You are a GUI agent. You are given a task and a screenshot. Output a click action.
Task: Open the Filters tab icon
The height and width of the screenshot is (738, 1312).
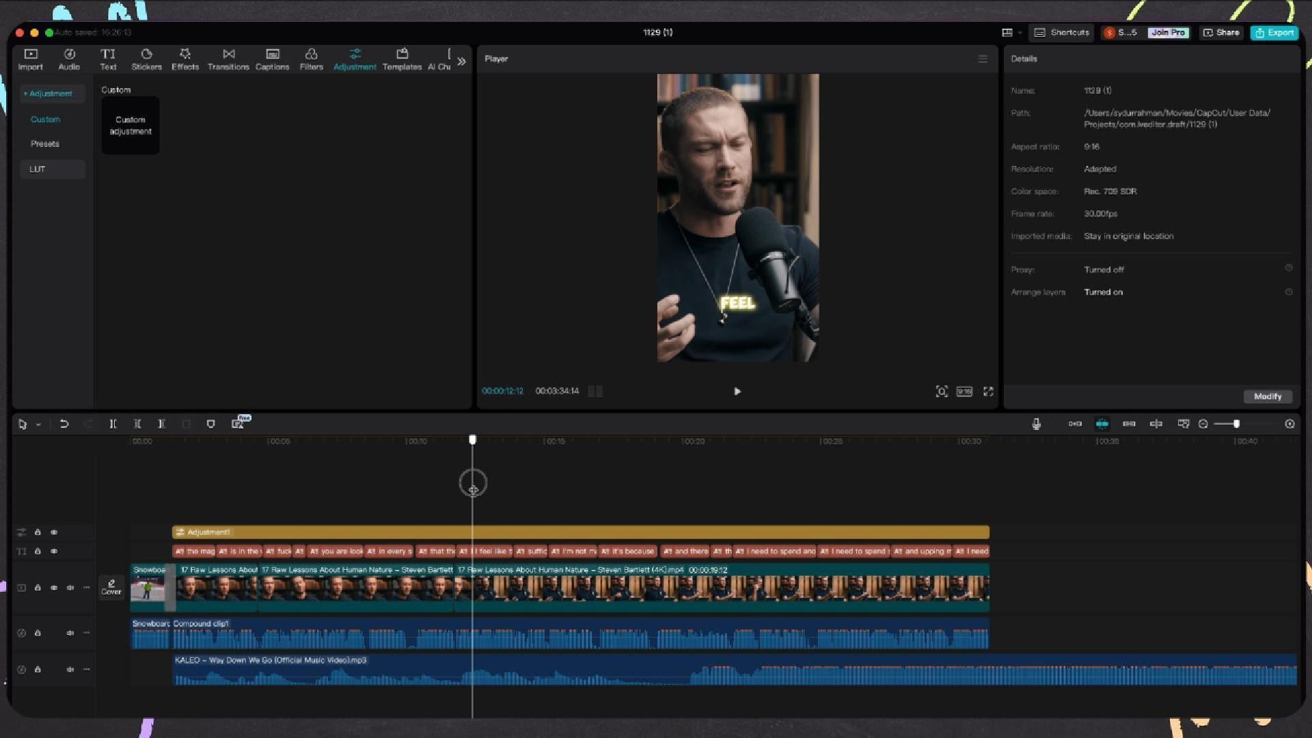(311, 54)
